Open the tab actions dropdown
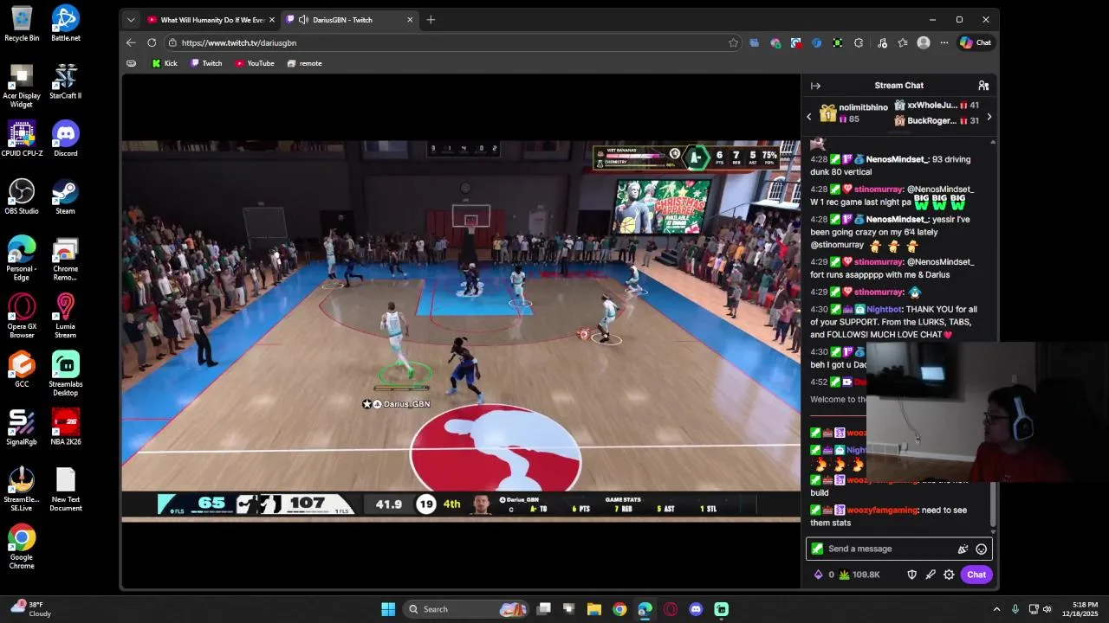This screenshot has width=1109, height=623. (x=131, y=20)
